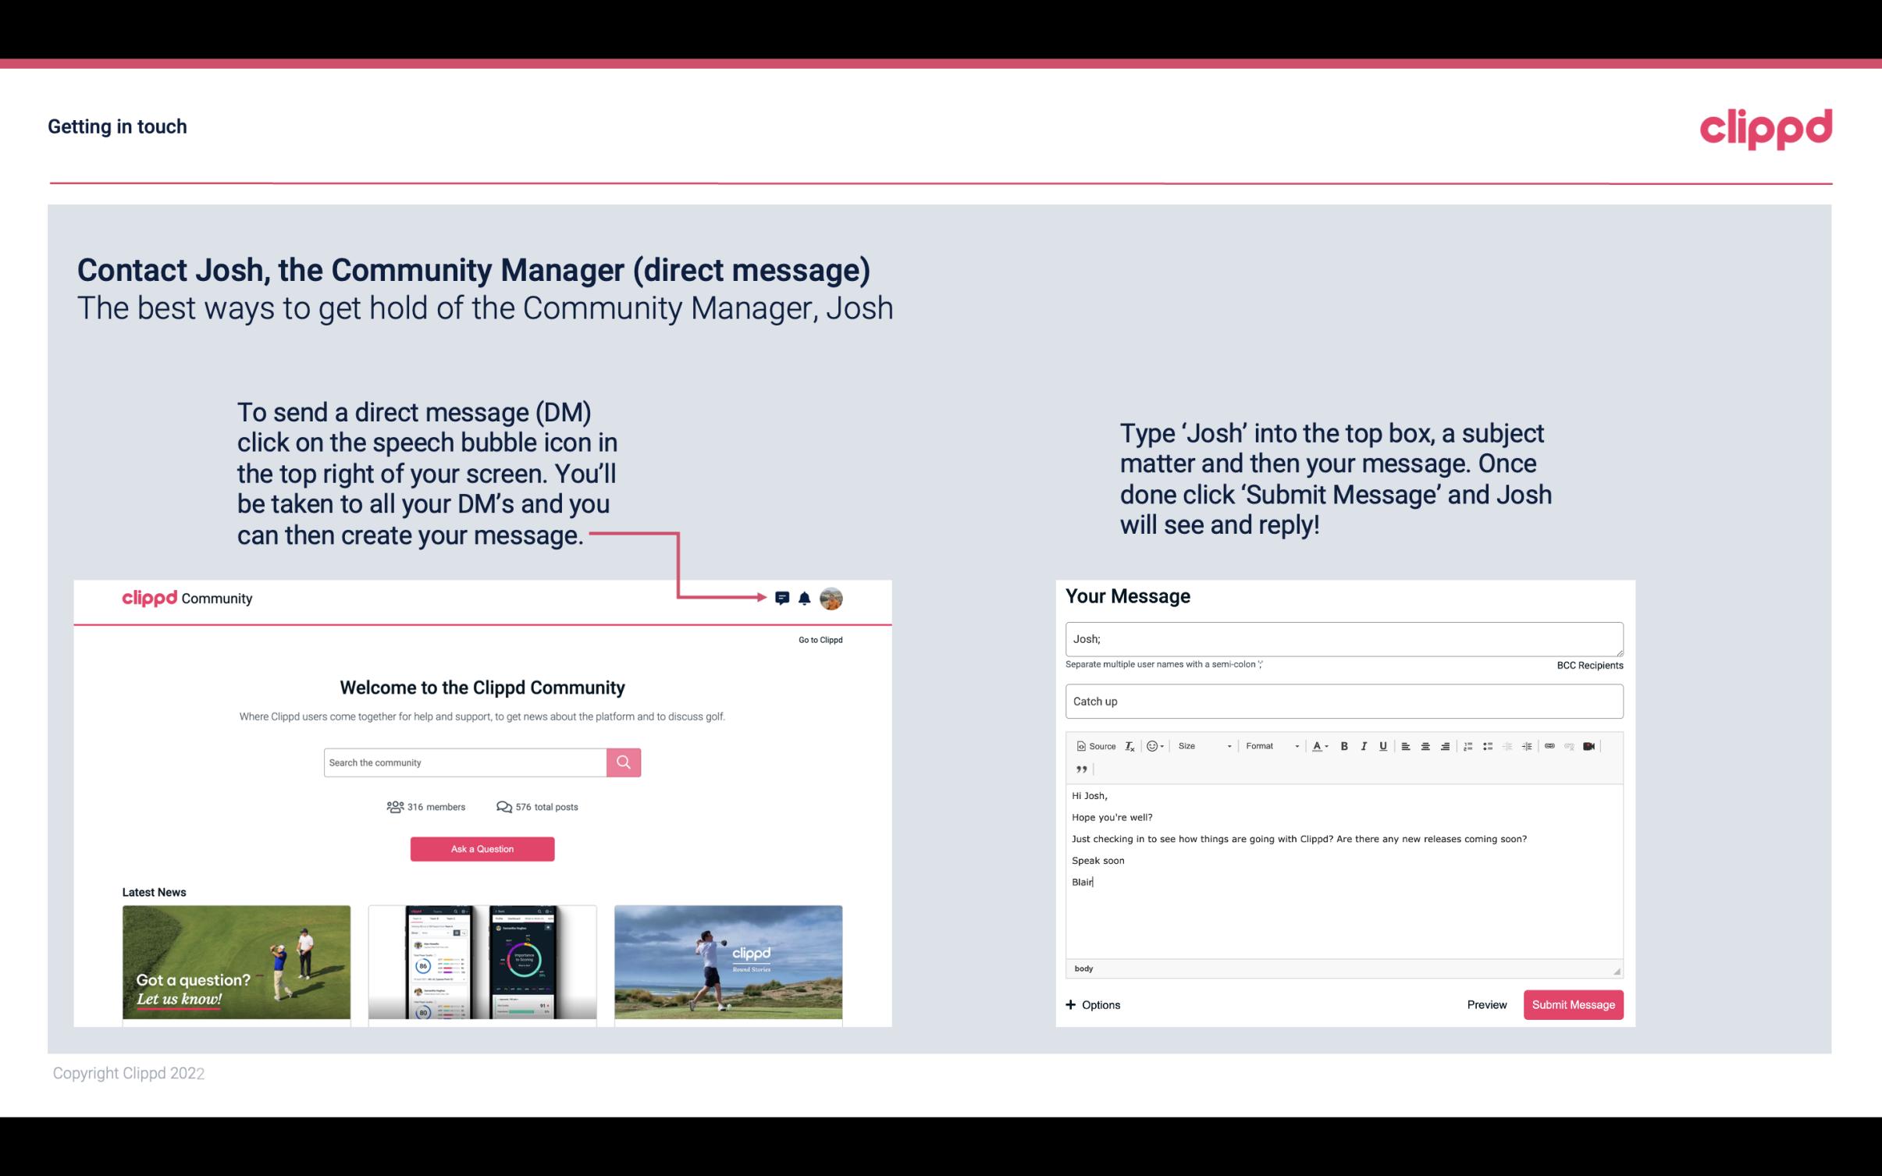
Task: Click the Bold formatting icon
Action: click(1344, 745)
